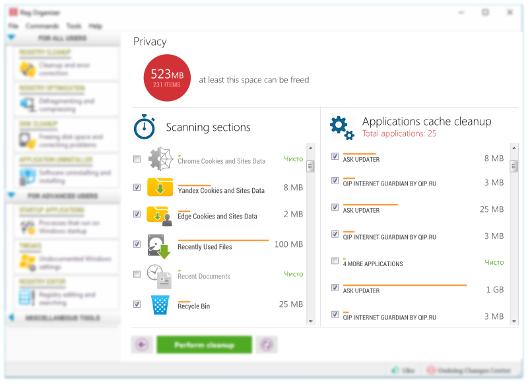The image size is (528, 383).
Task: Click the green Perform cleanup button
Action: click(x=204, y=345)
